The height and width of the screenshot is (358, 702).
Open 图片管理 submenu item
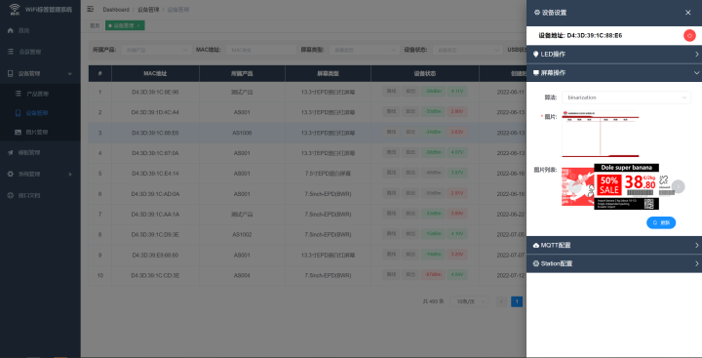point(40,133)
